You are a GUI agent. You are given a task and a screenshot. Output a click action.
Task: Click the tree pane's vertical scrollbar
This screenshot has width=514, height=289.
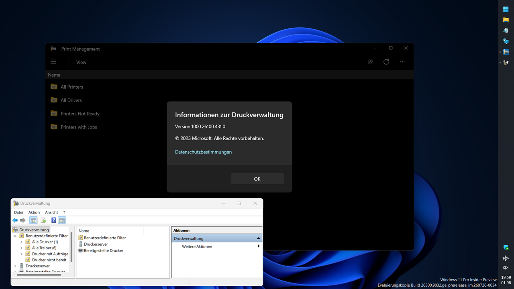point(71,247)
